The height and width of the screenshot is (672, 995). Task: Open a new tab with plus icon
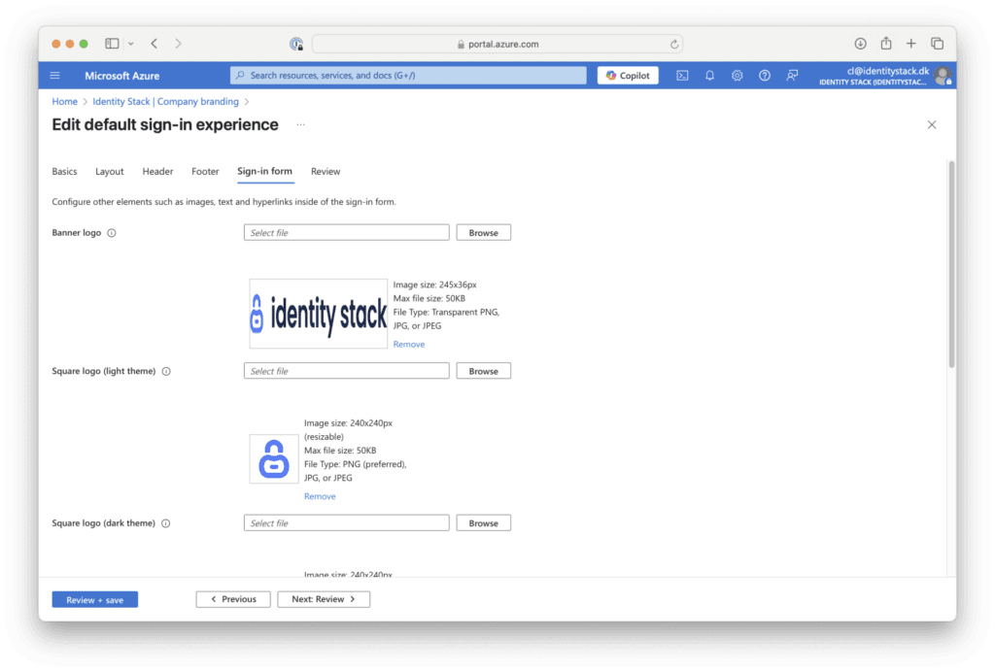pyautogui.click(x=911, y=44)
